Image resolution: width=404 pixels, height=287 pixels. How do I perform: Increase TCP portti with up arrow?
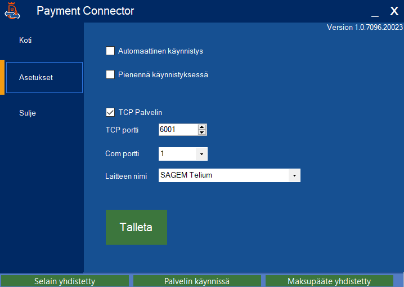tap(202, 127)
